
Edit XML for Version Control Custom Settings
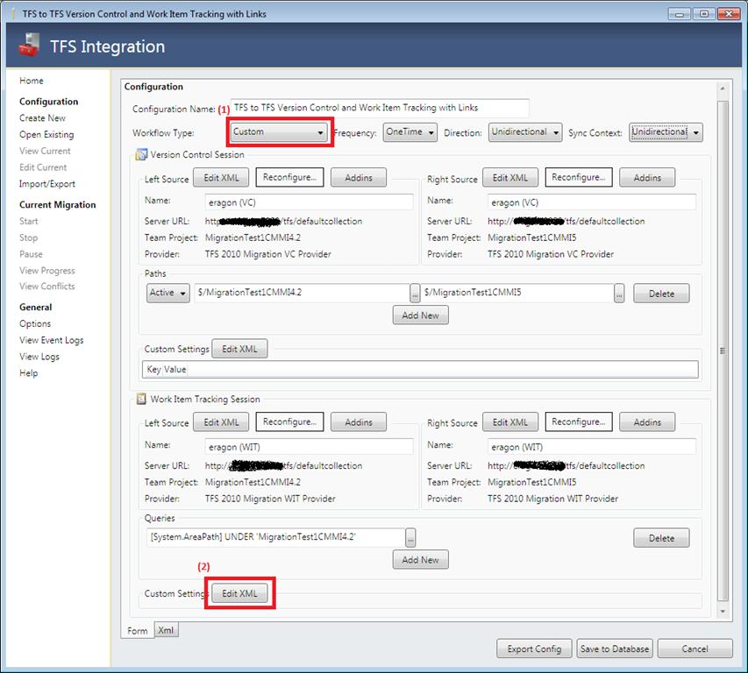pos(239,349)
